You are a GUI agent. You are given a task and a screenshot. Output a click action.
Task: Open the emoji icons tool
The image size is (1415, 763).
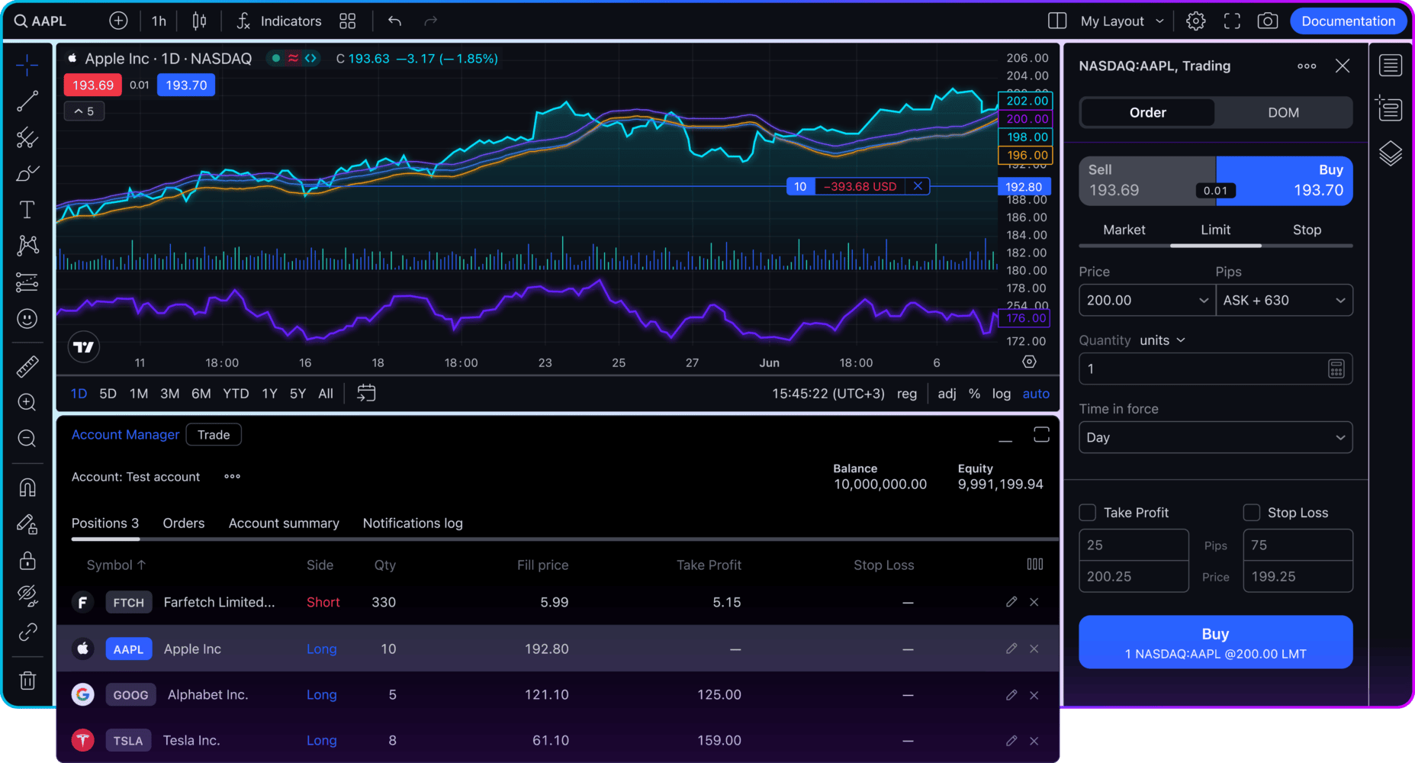[27, 318]
